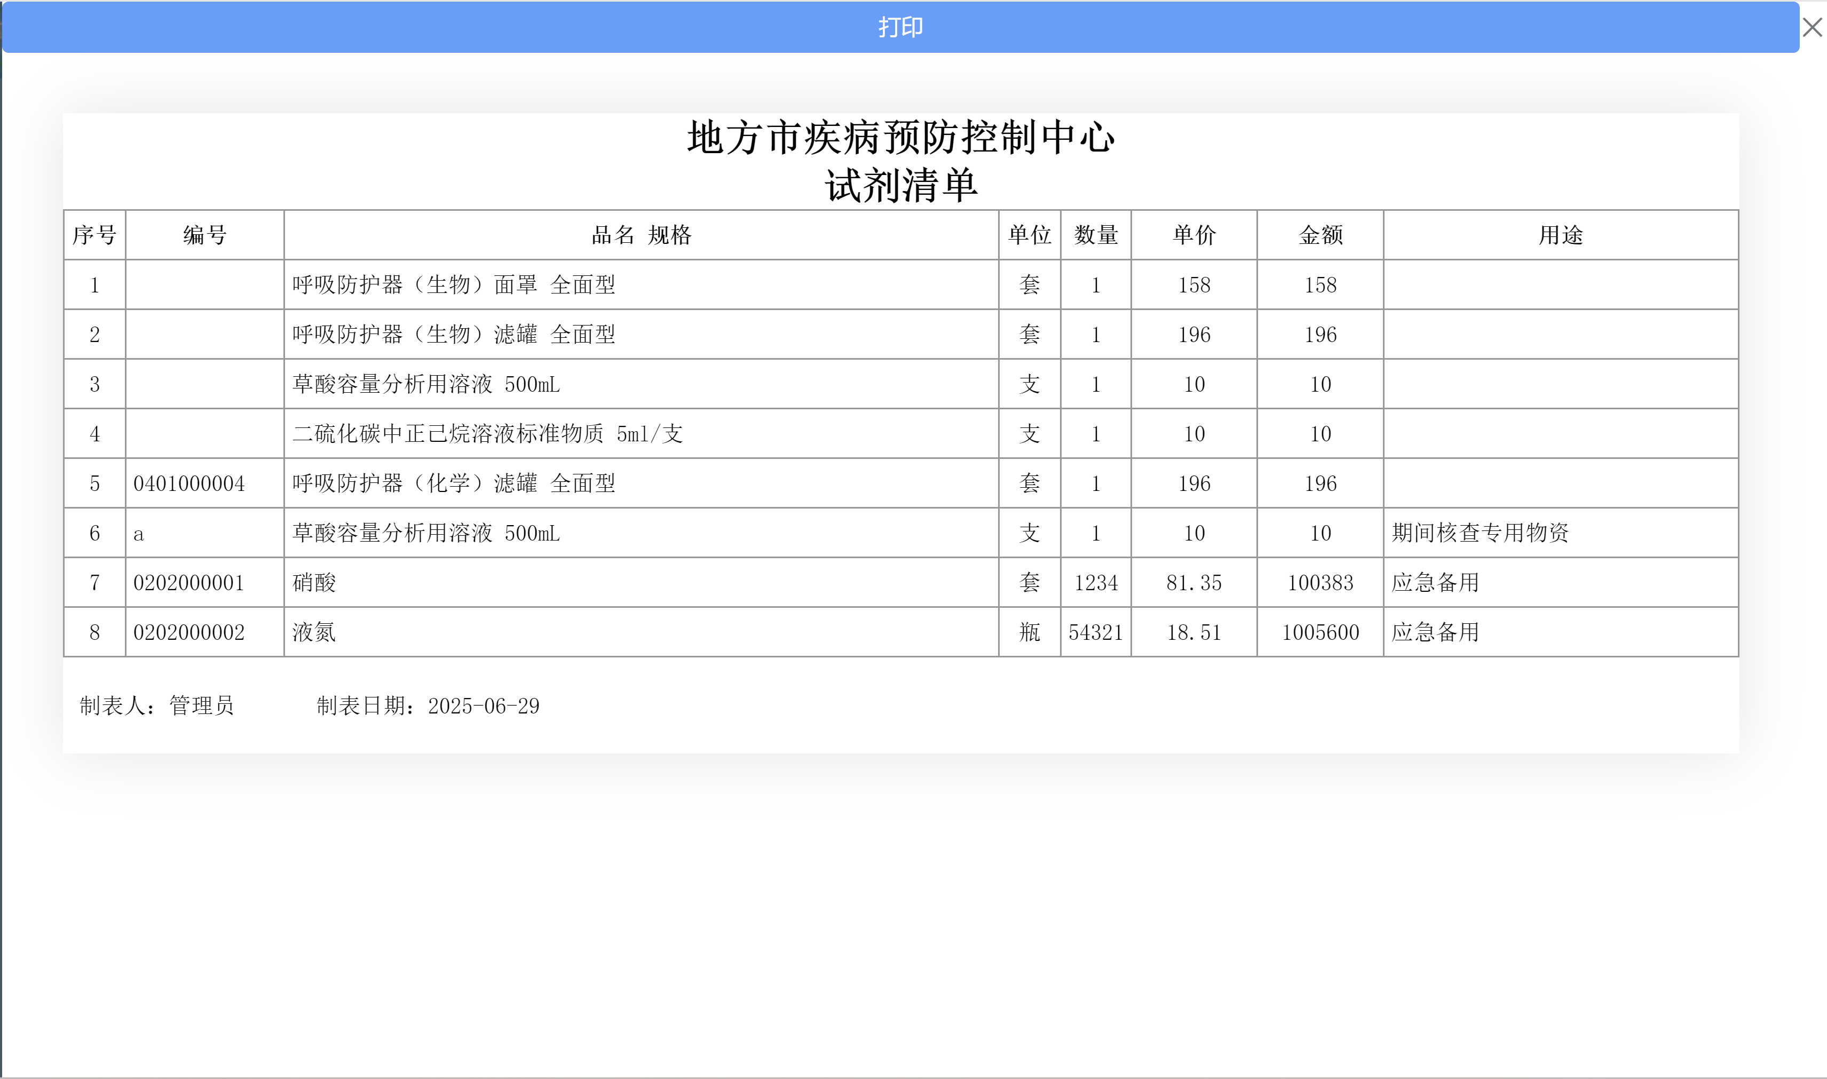
Task: Click amount 1005600 cell
Action: click(1320, 632)
